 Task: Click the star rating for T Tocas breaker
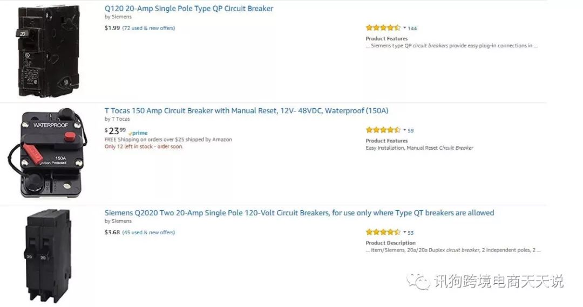click(383, 130)
